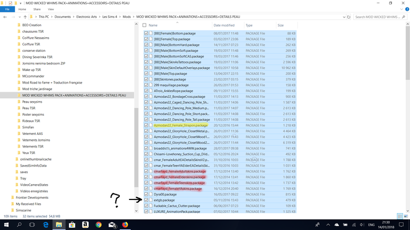
Task: Launch Microsoft Store from taskbar
Action: click(x=72, y=225)
